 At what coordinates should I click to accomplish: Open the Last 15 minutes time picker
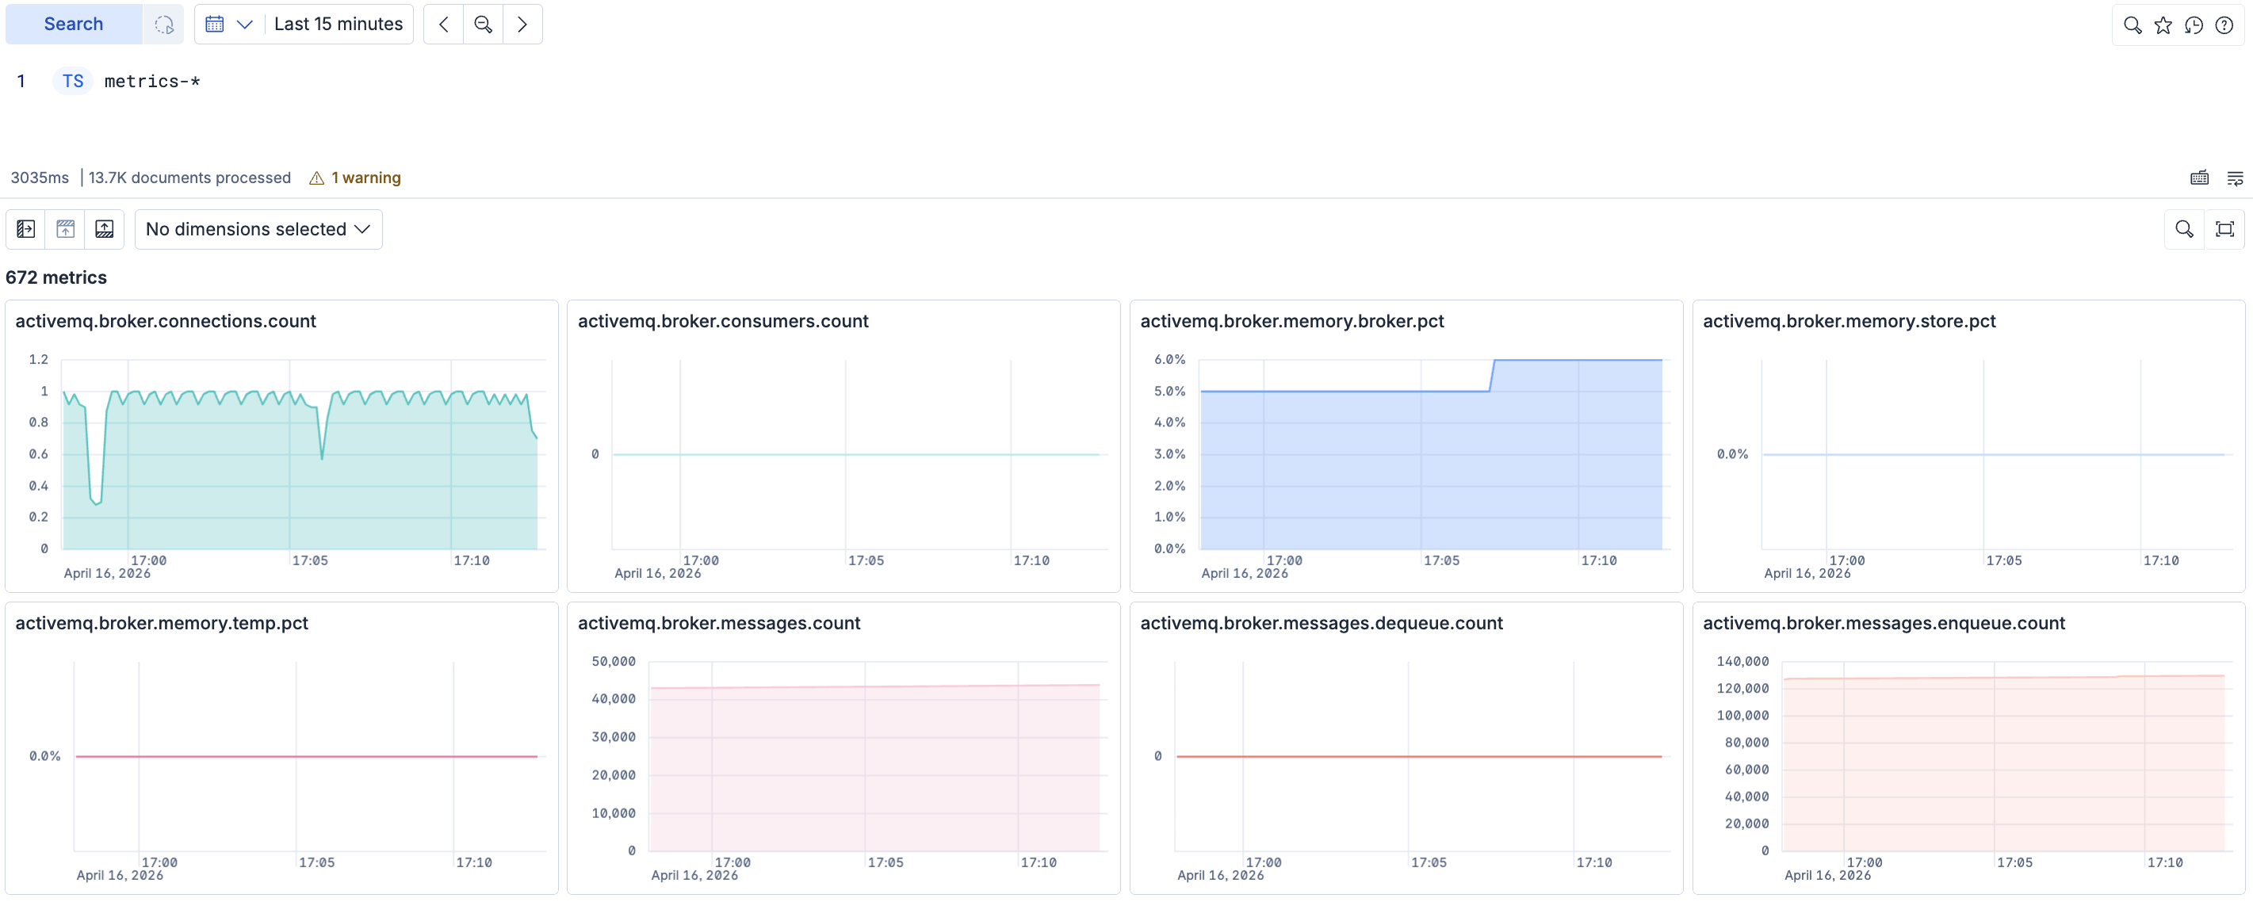(339, 25)
